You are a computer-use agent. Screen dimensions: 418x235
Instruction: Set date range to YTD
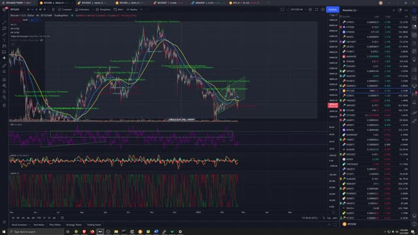coord(39,217)
